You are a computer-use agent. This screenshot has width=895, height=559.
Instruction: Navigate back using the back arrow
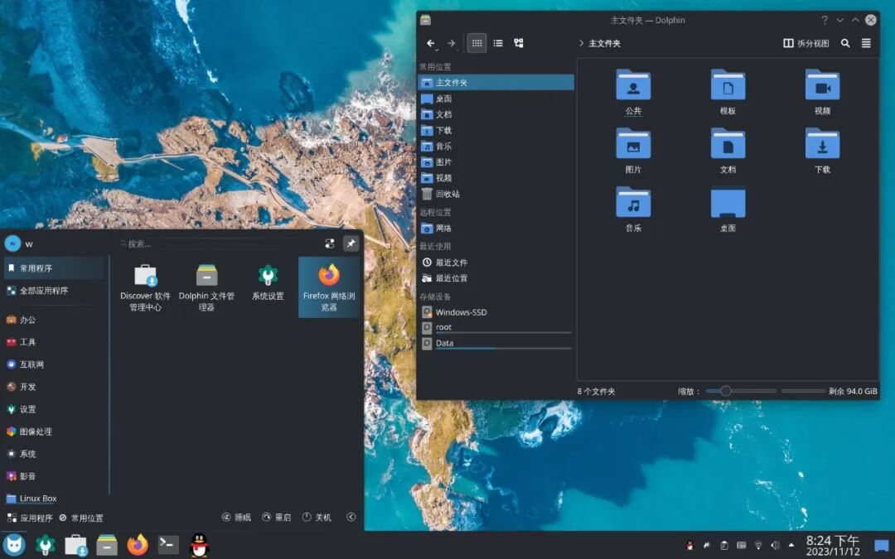(430, 43)
